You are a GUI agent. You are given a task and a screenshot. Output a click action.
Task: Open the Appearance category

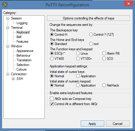click(x=25, y=51)
